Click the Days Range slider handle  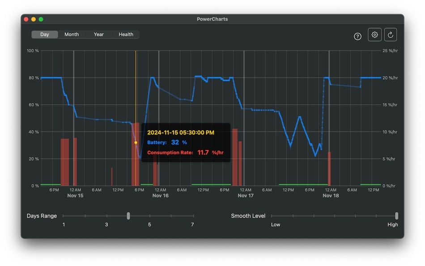coord(128,216)
